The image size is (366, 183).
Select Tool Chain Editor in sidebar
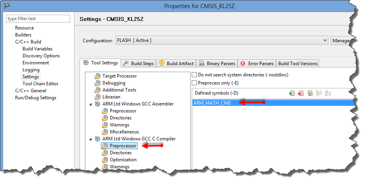click(x=40, y=84)
